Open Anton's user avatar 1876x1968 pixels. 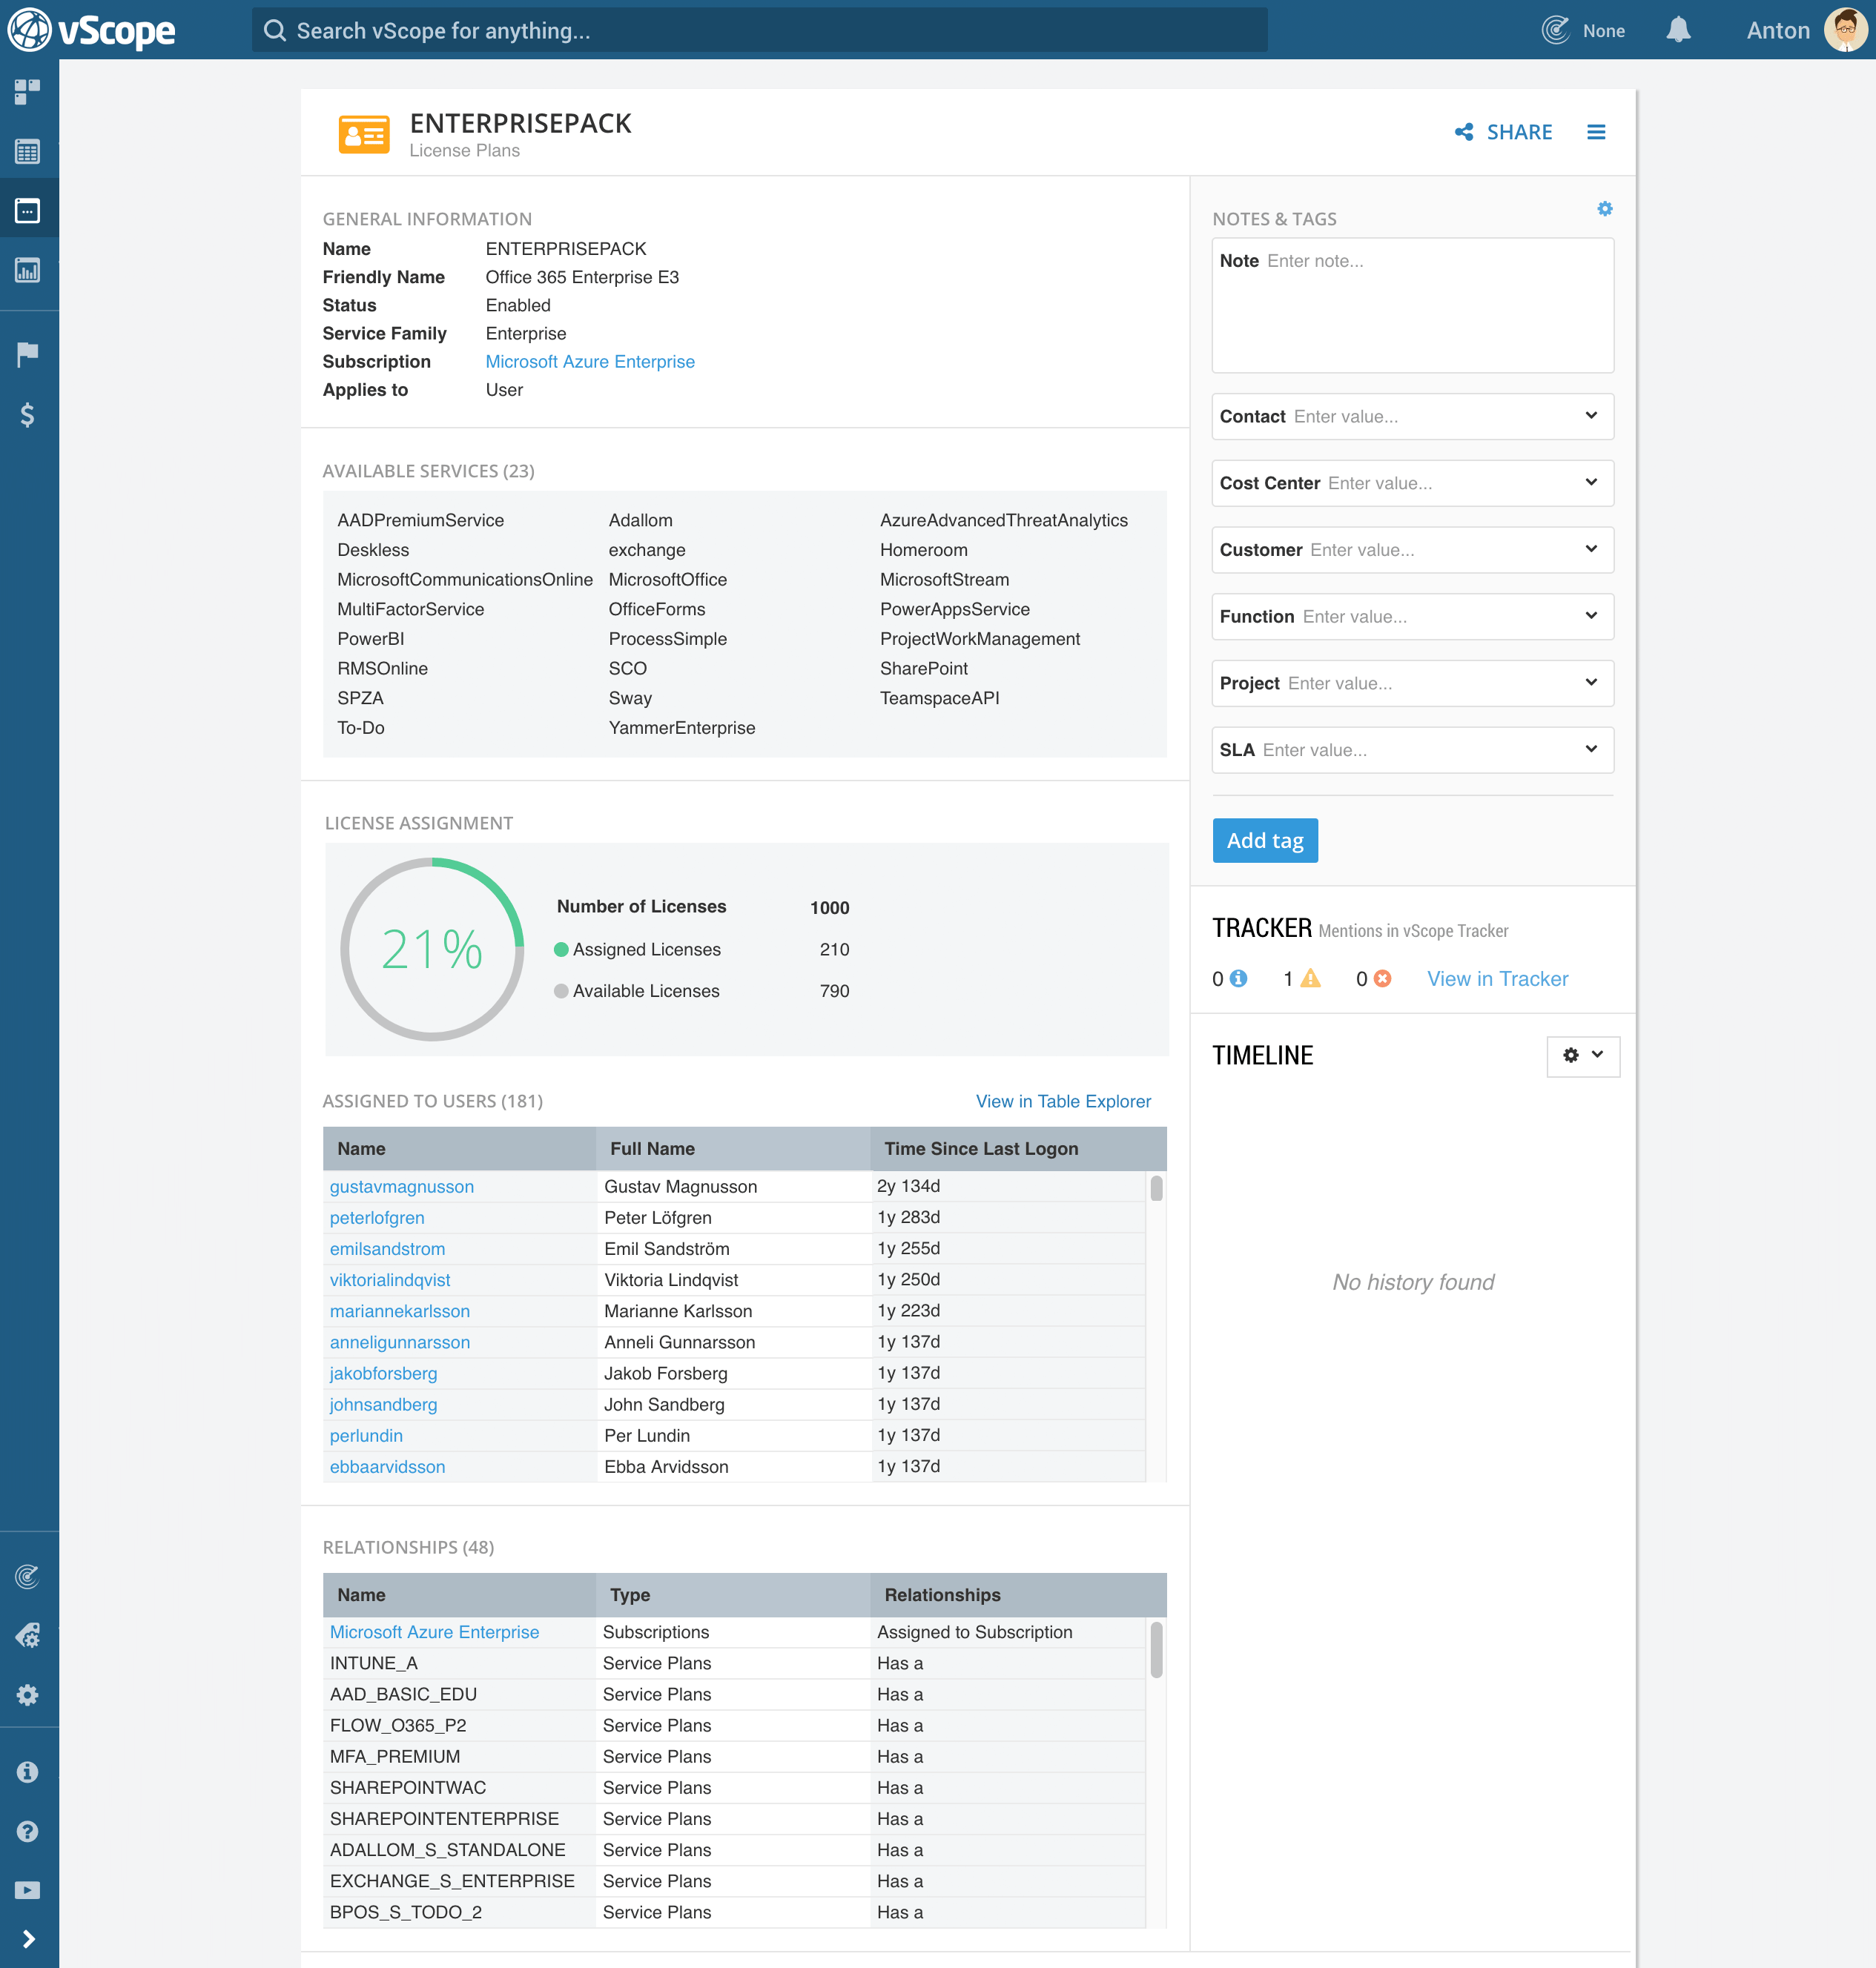pos(1846,30)
